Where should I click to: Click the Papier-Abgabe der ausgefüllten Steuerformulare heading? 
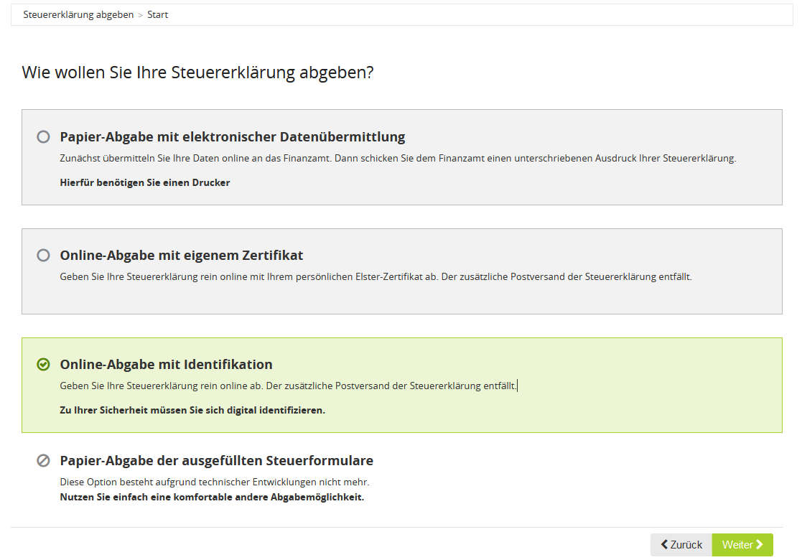pos(216,460)
